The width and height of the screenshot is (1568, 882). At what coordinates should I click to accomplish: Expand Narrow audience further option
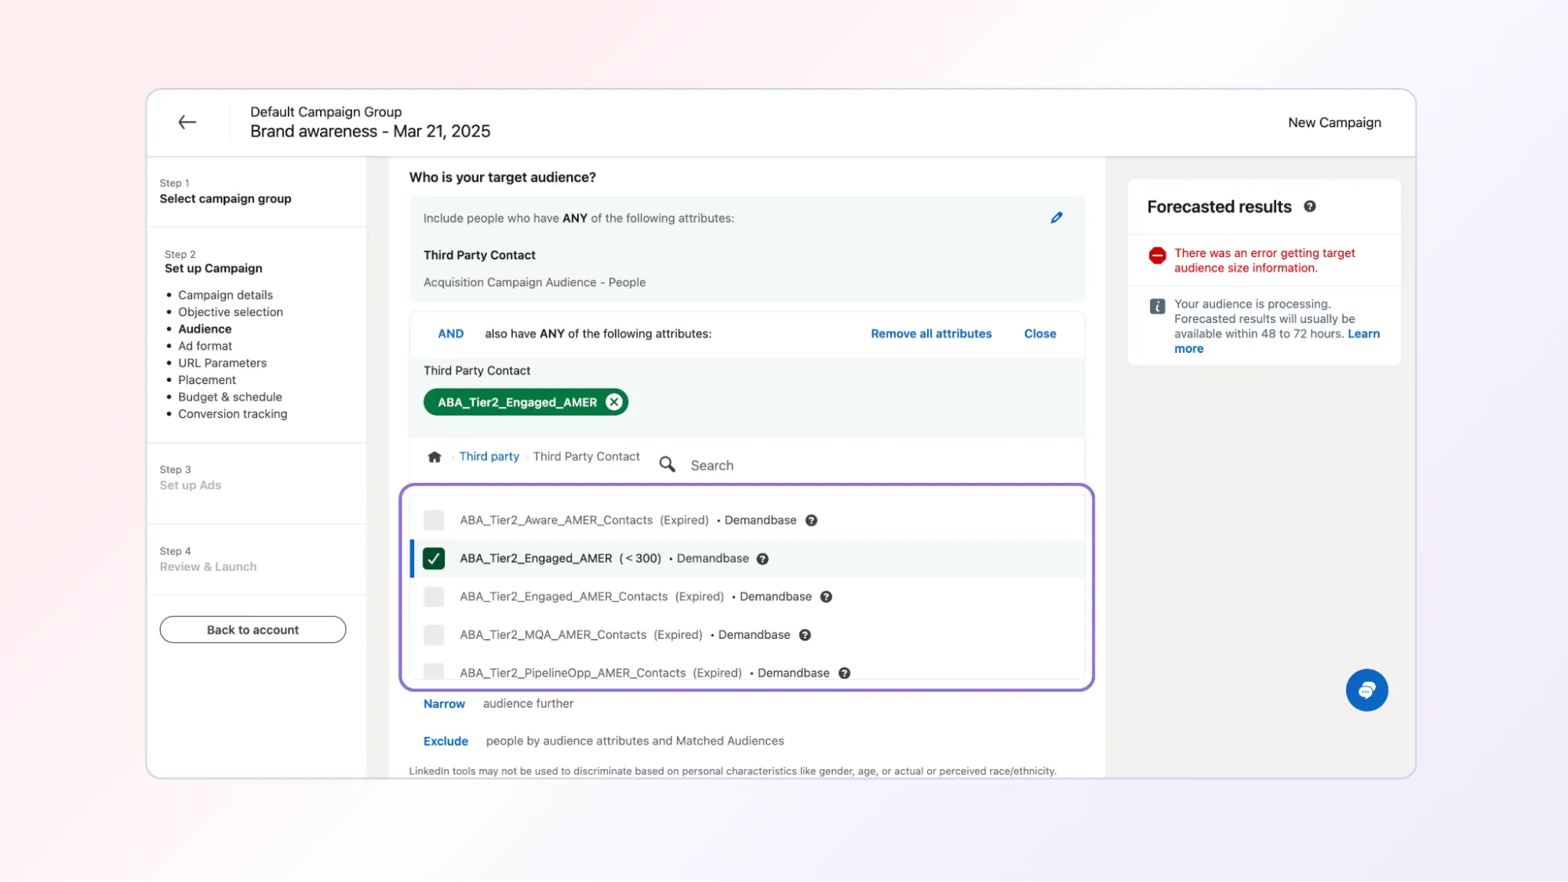pyautogui.click(x=444, y=704)
